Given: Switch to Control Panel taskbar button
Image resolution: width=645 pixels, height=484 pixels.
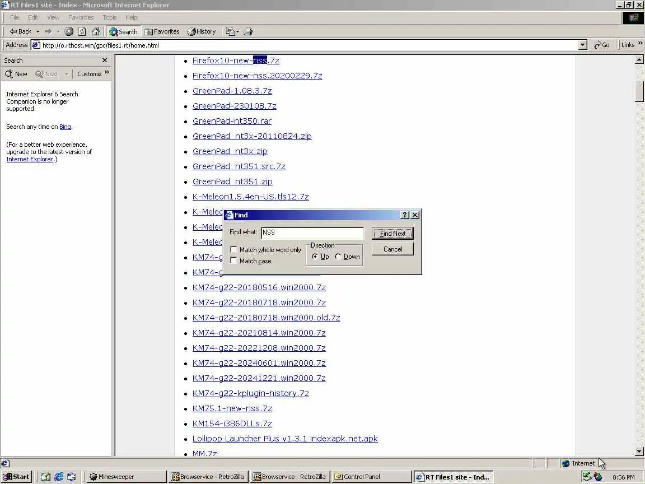Looking at the screenshot, I should 372,477.
